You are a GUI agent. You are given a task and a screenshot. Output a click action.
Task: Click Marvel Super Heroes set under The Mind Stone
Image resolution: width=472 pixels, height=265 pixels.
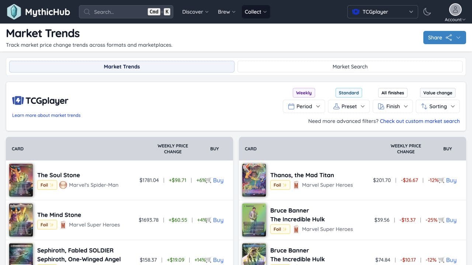[x=94, y=225]
